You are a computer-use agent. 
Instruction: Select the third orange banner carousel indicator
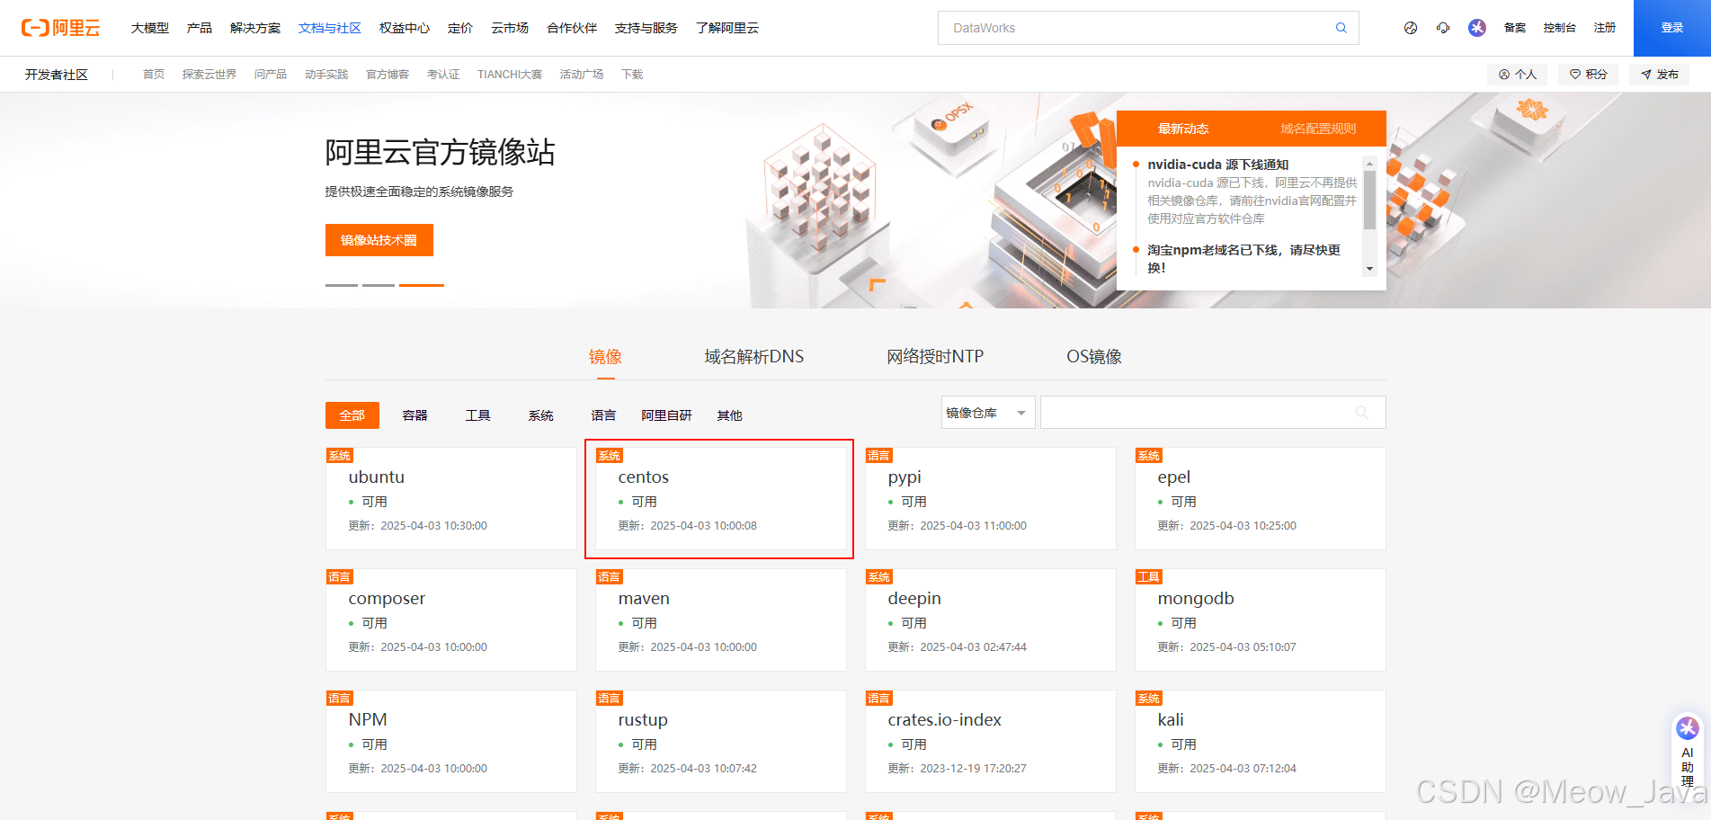[422, 285]
